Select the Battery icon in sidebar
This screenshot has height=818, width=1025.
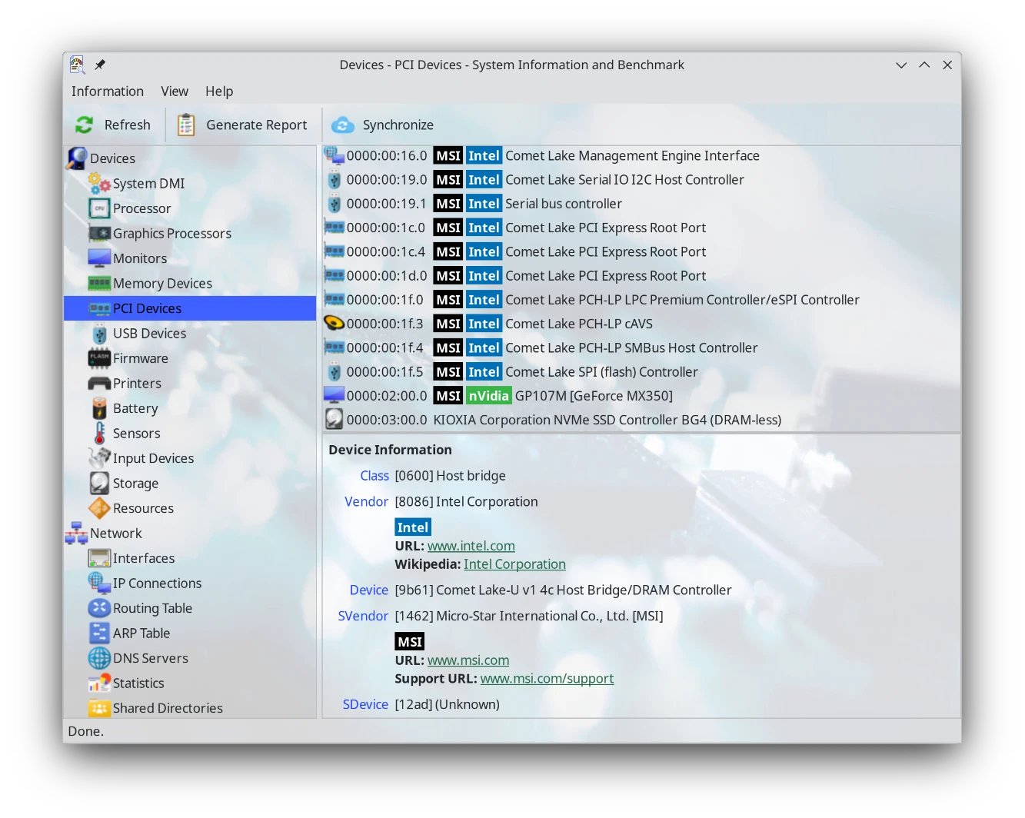pos(99,408)
